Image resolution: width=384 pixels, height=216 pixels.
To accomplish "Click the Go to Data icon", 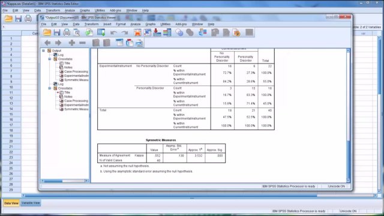I will tap(137, 32).
